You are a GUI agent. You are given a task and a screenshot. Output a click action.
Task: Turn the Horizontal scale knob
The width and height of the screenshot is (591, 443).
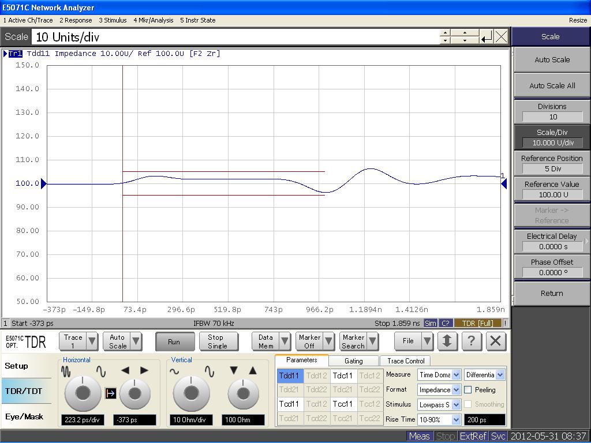(83, 393)
